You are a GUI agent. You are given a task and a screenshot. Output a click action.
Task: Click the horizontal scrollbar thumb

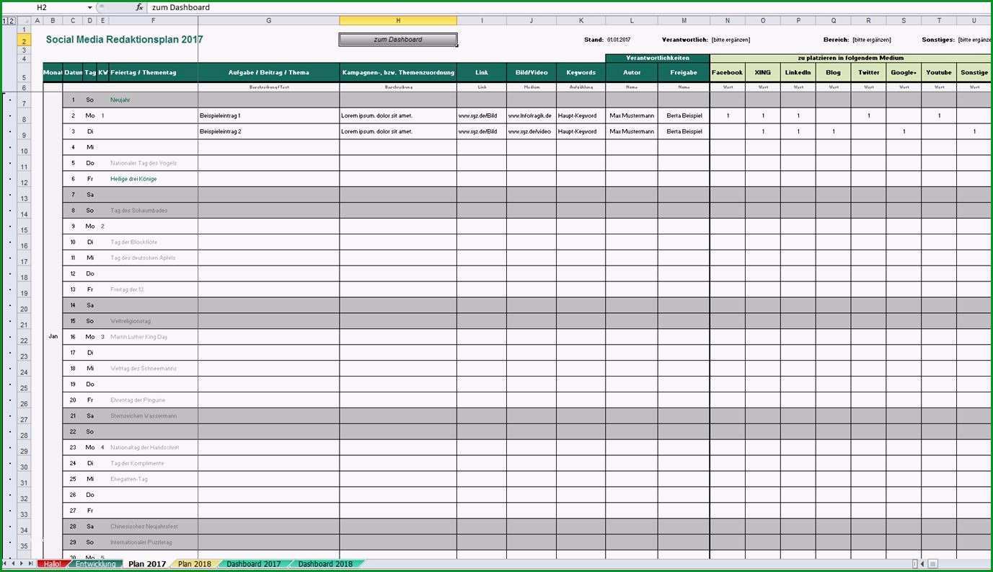click(933, 564)
